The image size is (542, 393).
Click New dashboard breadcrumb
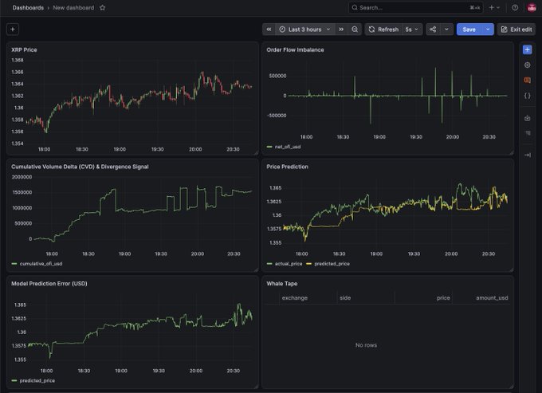pos(73,8)
